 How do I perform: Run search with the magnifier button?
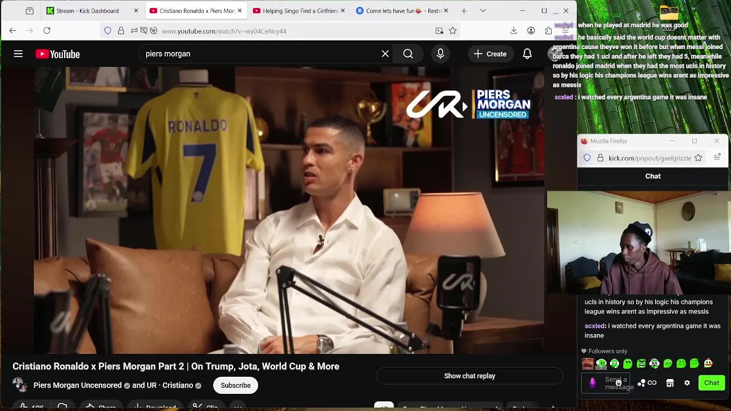(x=408, y=54)
